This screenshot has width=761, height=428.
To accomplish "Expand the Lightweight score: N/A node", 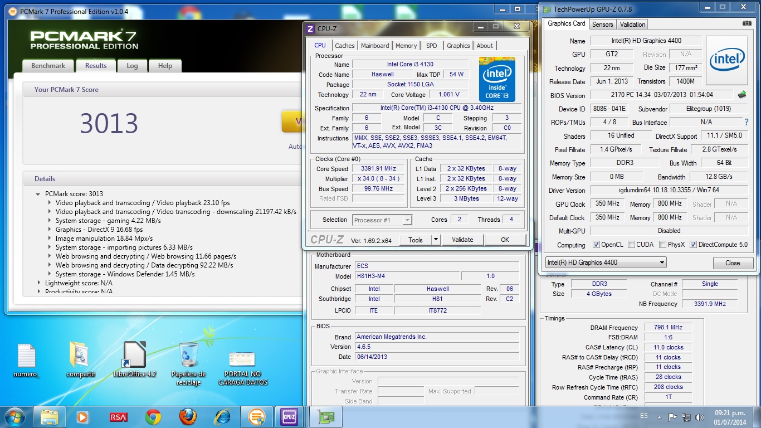I will coord(38,283).
